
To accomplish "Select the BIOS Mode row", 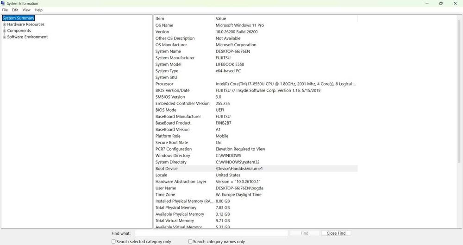I will (x=256, y=110).
